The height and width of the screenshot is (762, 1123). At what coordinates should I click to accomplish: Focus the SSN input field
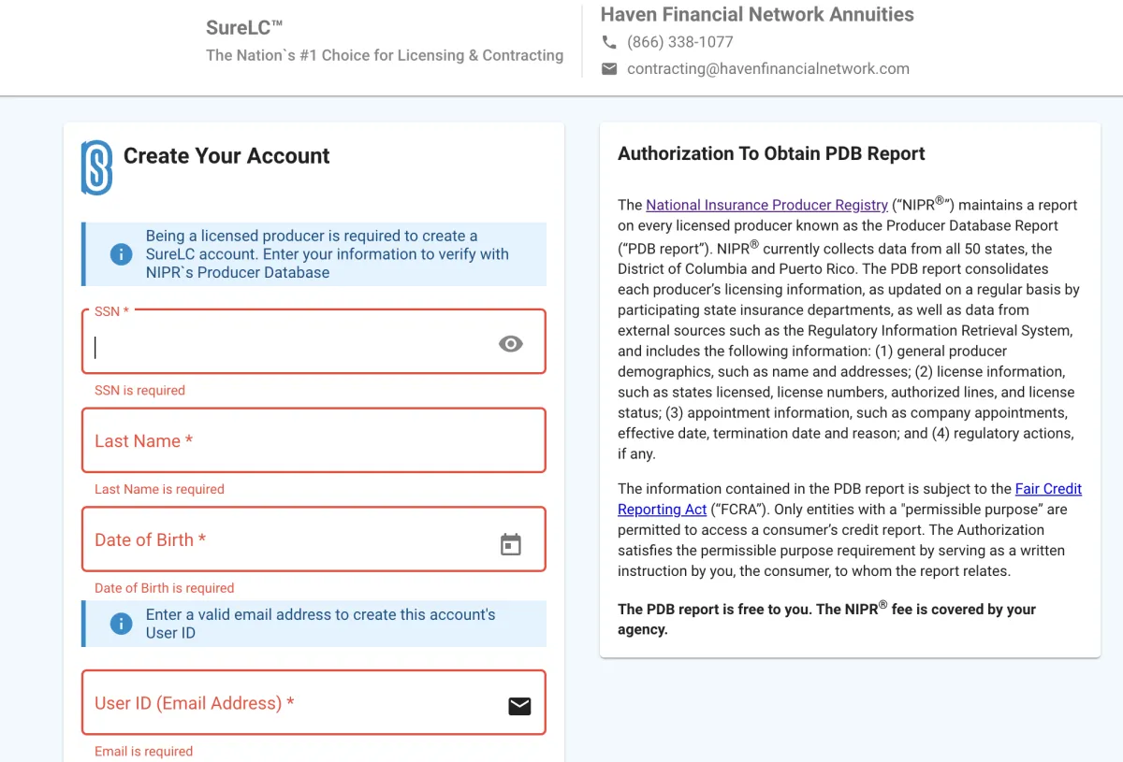click(x=314, y=342)
